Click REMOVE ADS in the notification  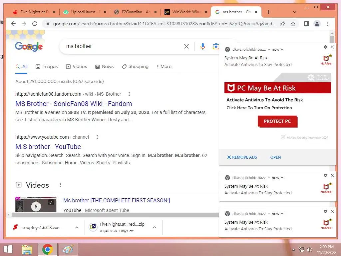point(242,157)
